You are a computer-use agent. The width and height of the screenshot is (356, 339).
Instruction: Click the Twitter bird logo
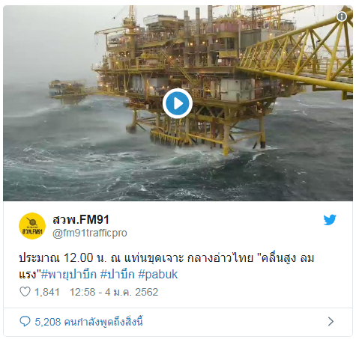(x=330, y=220)
